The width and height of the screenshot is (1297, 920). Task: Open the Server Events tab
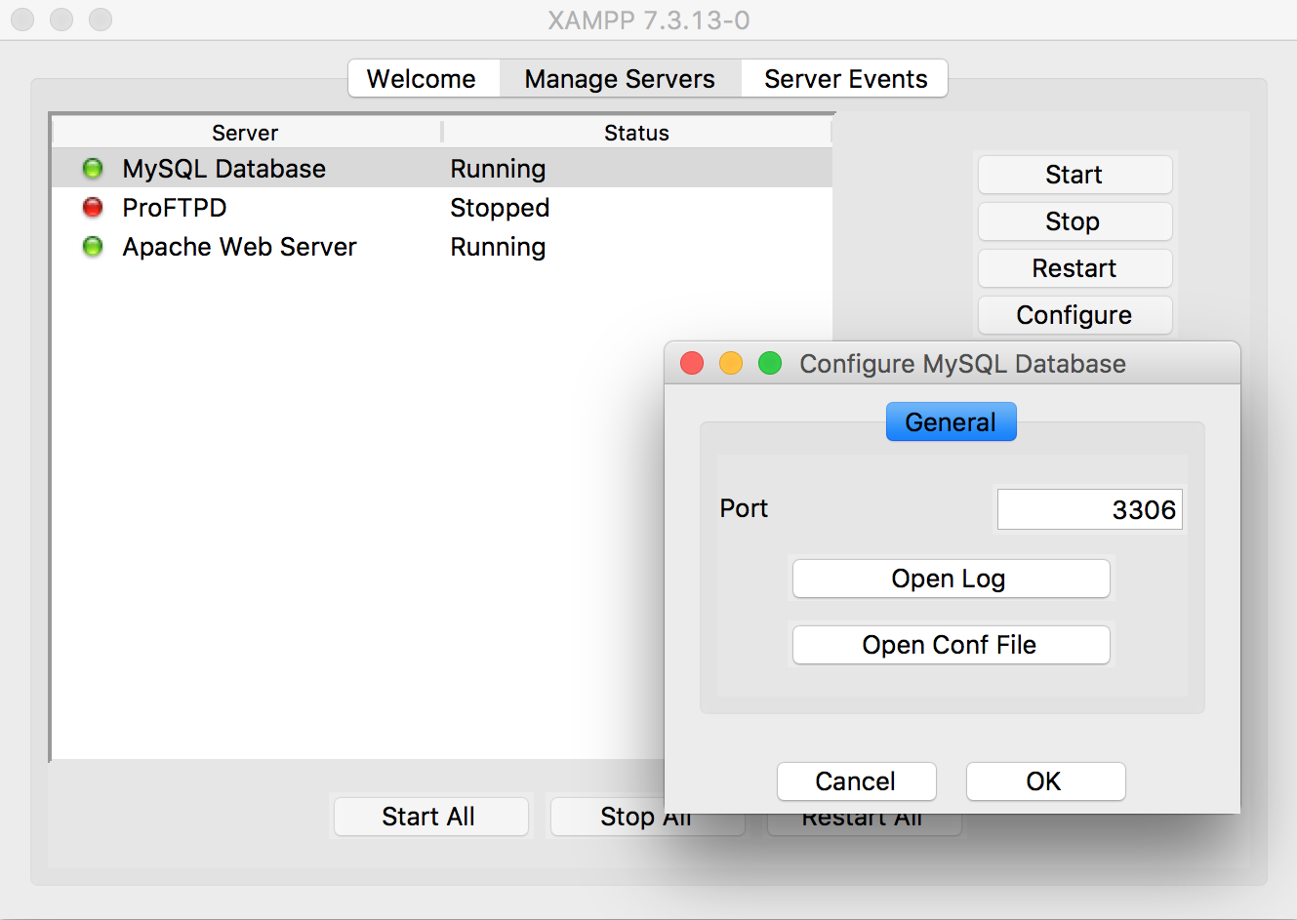[x=845, y=79]
